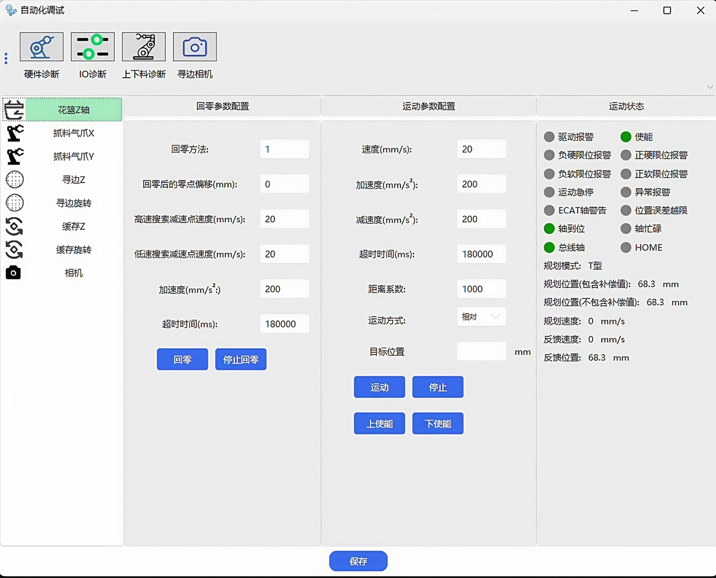The image size is (716, 578).
Task: Open the IO诊断 sliders icon
Action: (92, 47)
